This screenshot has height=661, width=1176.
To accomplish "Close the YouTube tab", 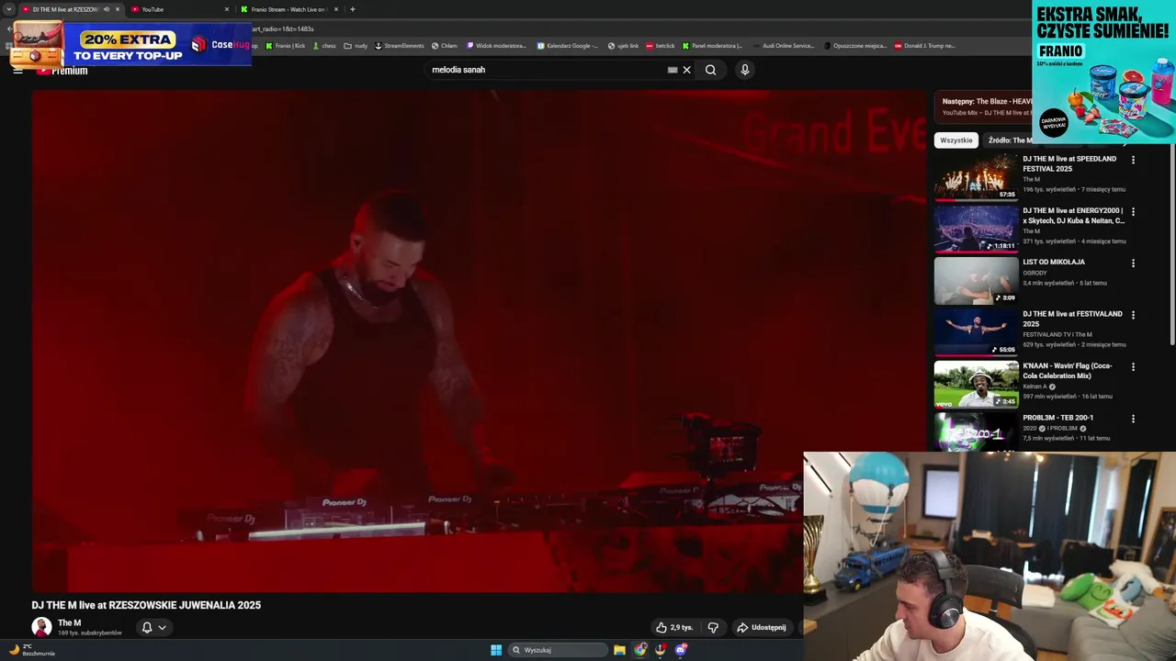I will click(227, 9).
